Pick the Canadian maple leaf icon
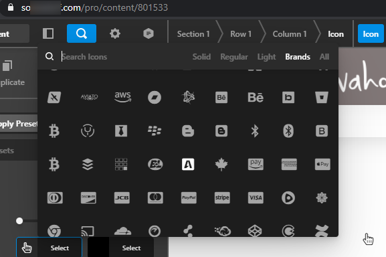The width and height of the screenshot is (386, 257). coord(221,164)
